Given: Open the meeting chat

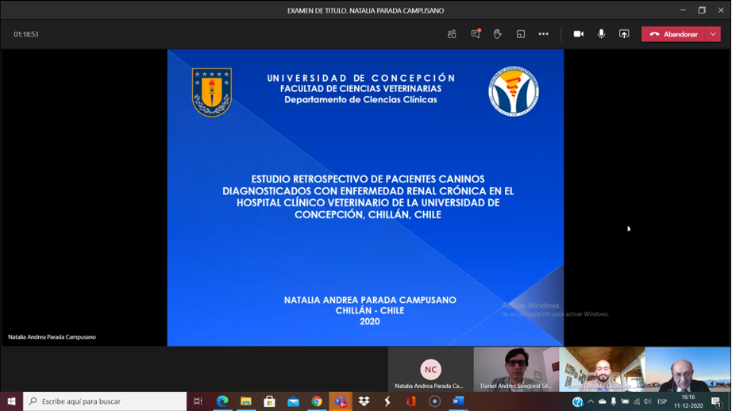Looking at the screenshot, I should [x=476, y=34].
